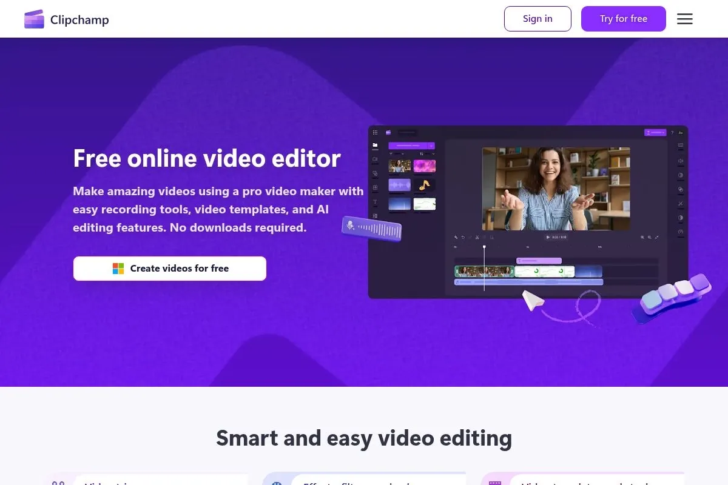
Task: Click the folder media icon in editor sidebar
Action: click(375, 145)
